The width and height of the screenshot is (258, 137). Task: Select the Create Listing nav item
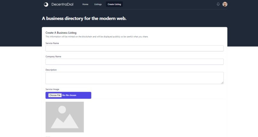click(x=114, y=4)
